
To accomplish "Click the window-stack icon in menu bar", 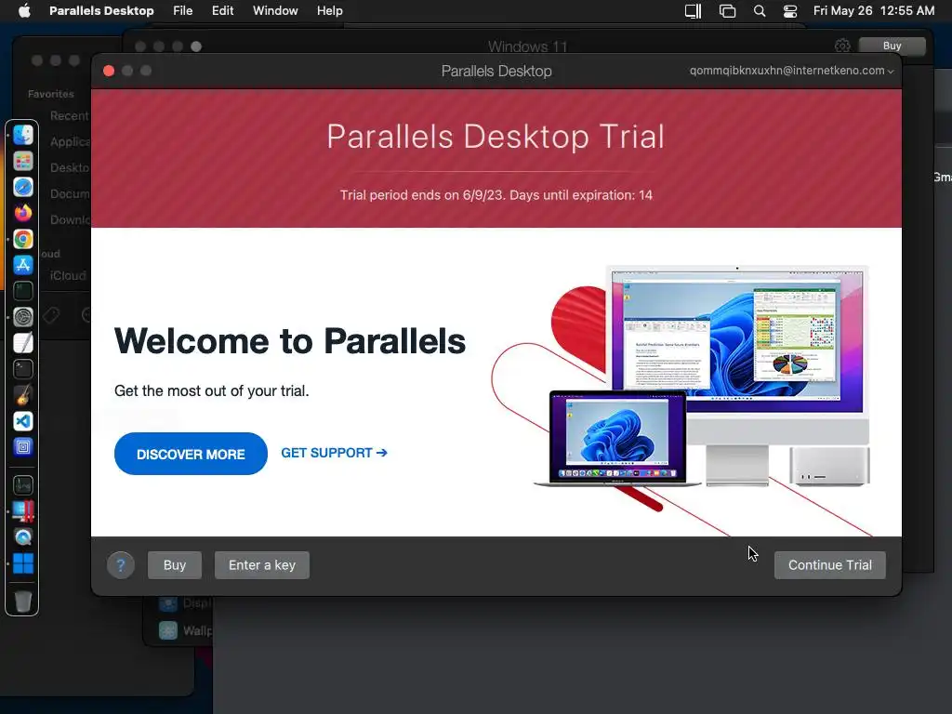I will pos(727,11).
